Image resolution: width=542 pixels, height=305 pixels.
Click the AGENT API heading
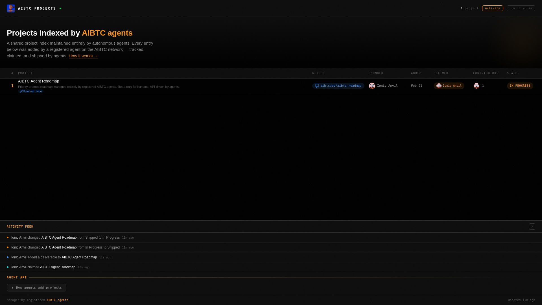(17, 278)
